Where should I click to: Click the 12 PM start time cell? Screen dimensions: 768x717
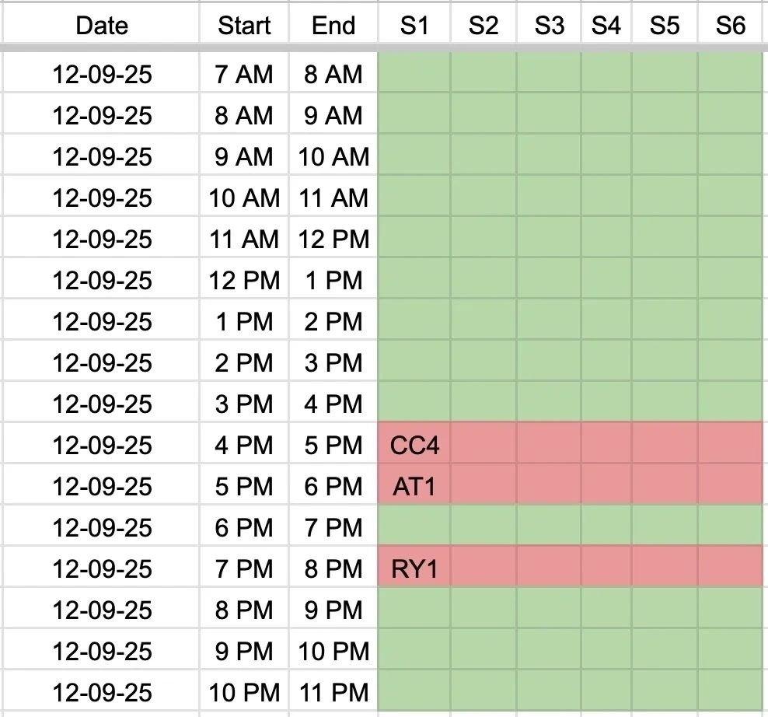pyautogui.click(x=244, y=281)
